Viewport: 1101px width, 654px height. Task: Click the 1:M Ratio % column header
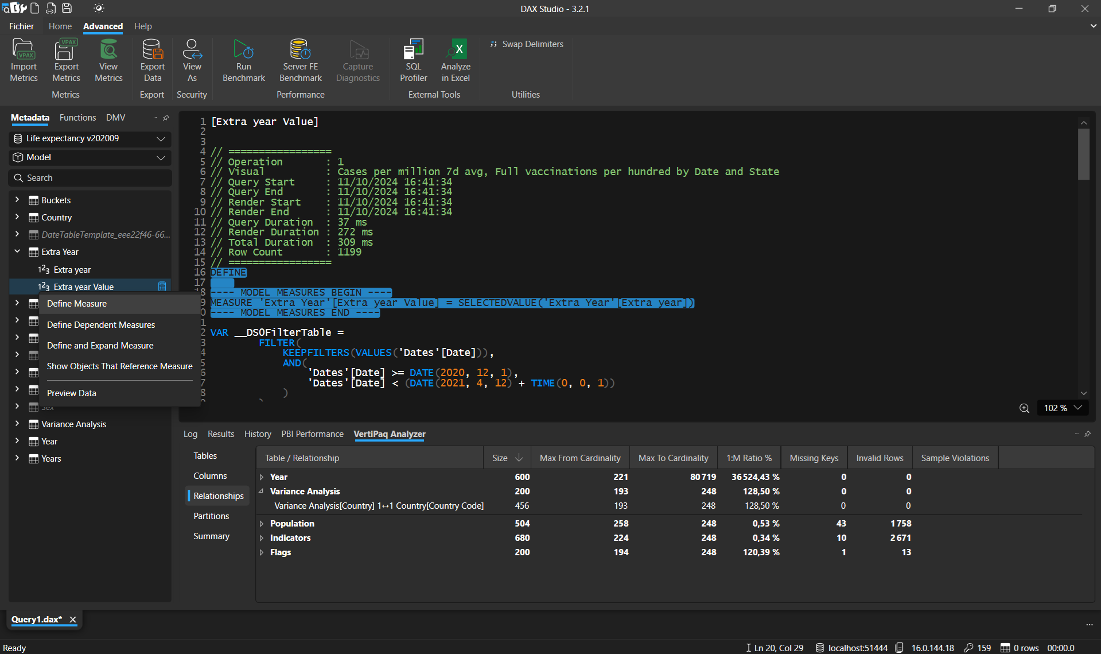(x=749, y=458)
